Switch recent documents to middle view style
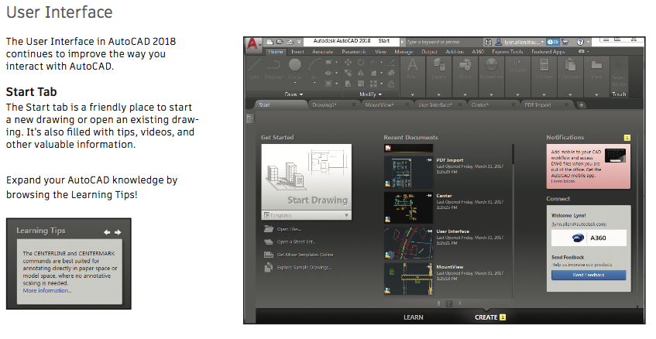This screenshot has height=339, width=656. click(x=449, y=303)
